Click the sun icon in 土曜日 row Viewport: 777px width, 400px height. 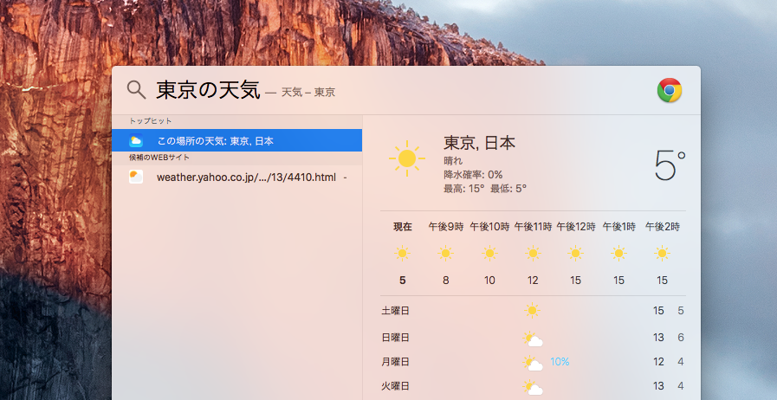(x=532, y=311)
